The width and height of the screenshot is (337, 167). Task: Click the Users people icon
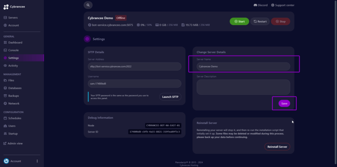5,126
